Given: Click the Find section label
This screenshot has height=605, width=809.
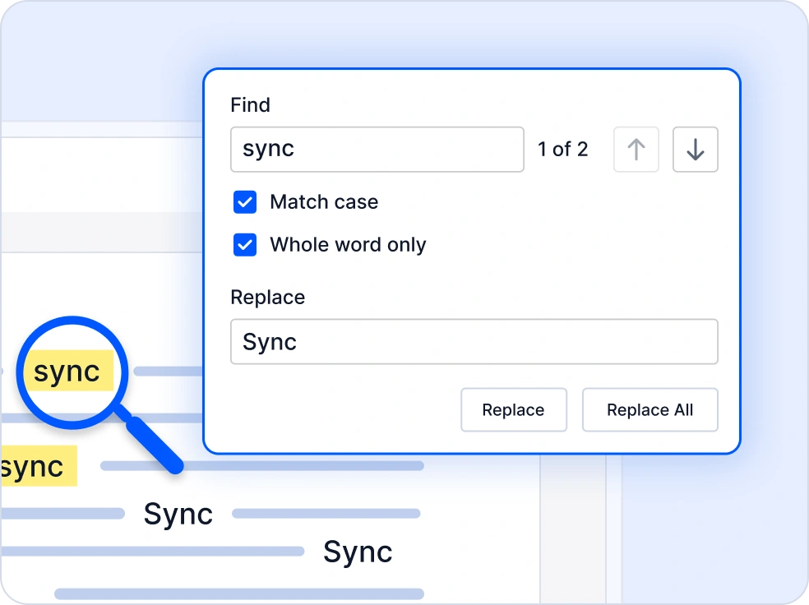Looking at the screenshot, I should (x=250, y=105).
